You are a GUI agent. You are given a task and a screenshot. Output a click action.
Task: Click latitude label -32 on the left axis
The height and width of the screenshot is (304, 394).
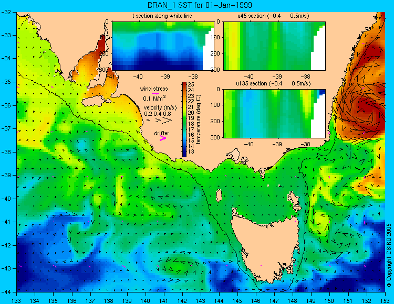pos(6,12)
